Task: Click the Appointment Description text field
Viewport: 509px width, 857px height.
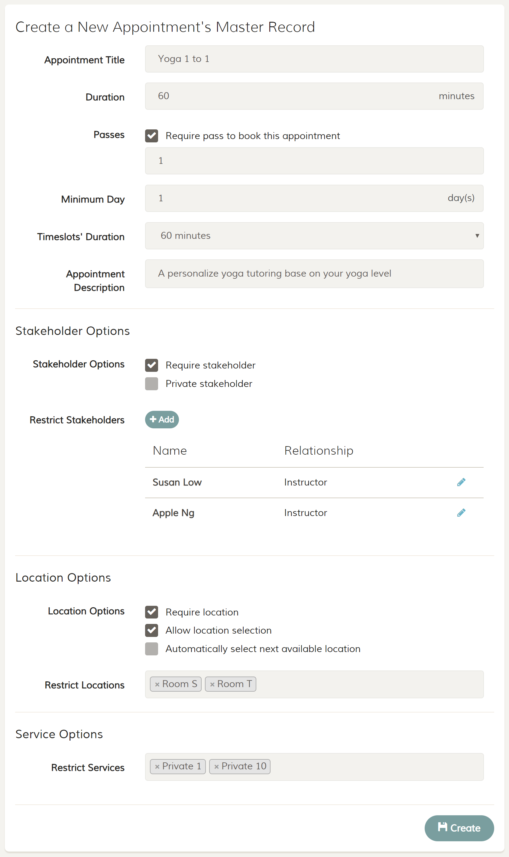Action: pos(314,273)
